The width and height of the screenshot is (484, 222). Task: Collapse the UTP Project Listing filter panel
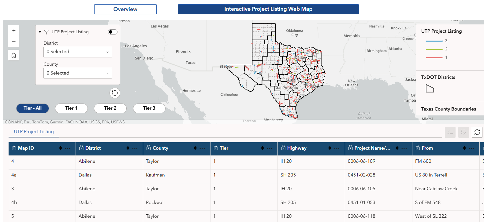click(x=40, y=32)
